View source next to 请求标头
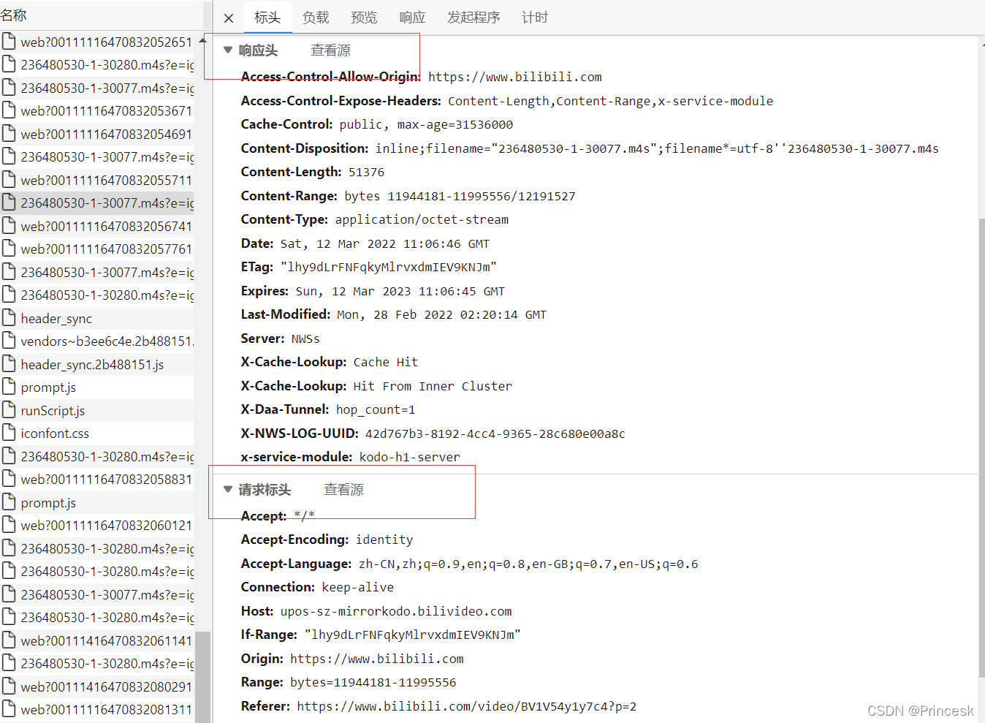Screen dimensions: 985x723 [x=343, y=490]
